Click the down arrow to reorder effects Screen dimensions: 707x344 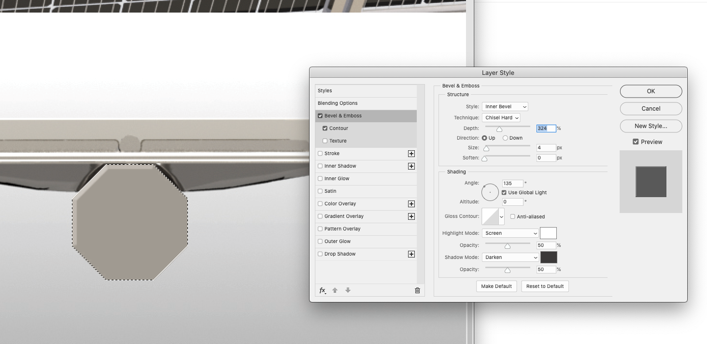point(347,290)
